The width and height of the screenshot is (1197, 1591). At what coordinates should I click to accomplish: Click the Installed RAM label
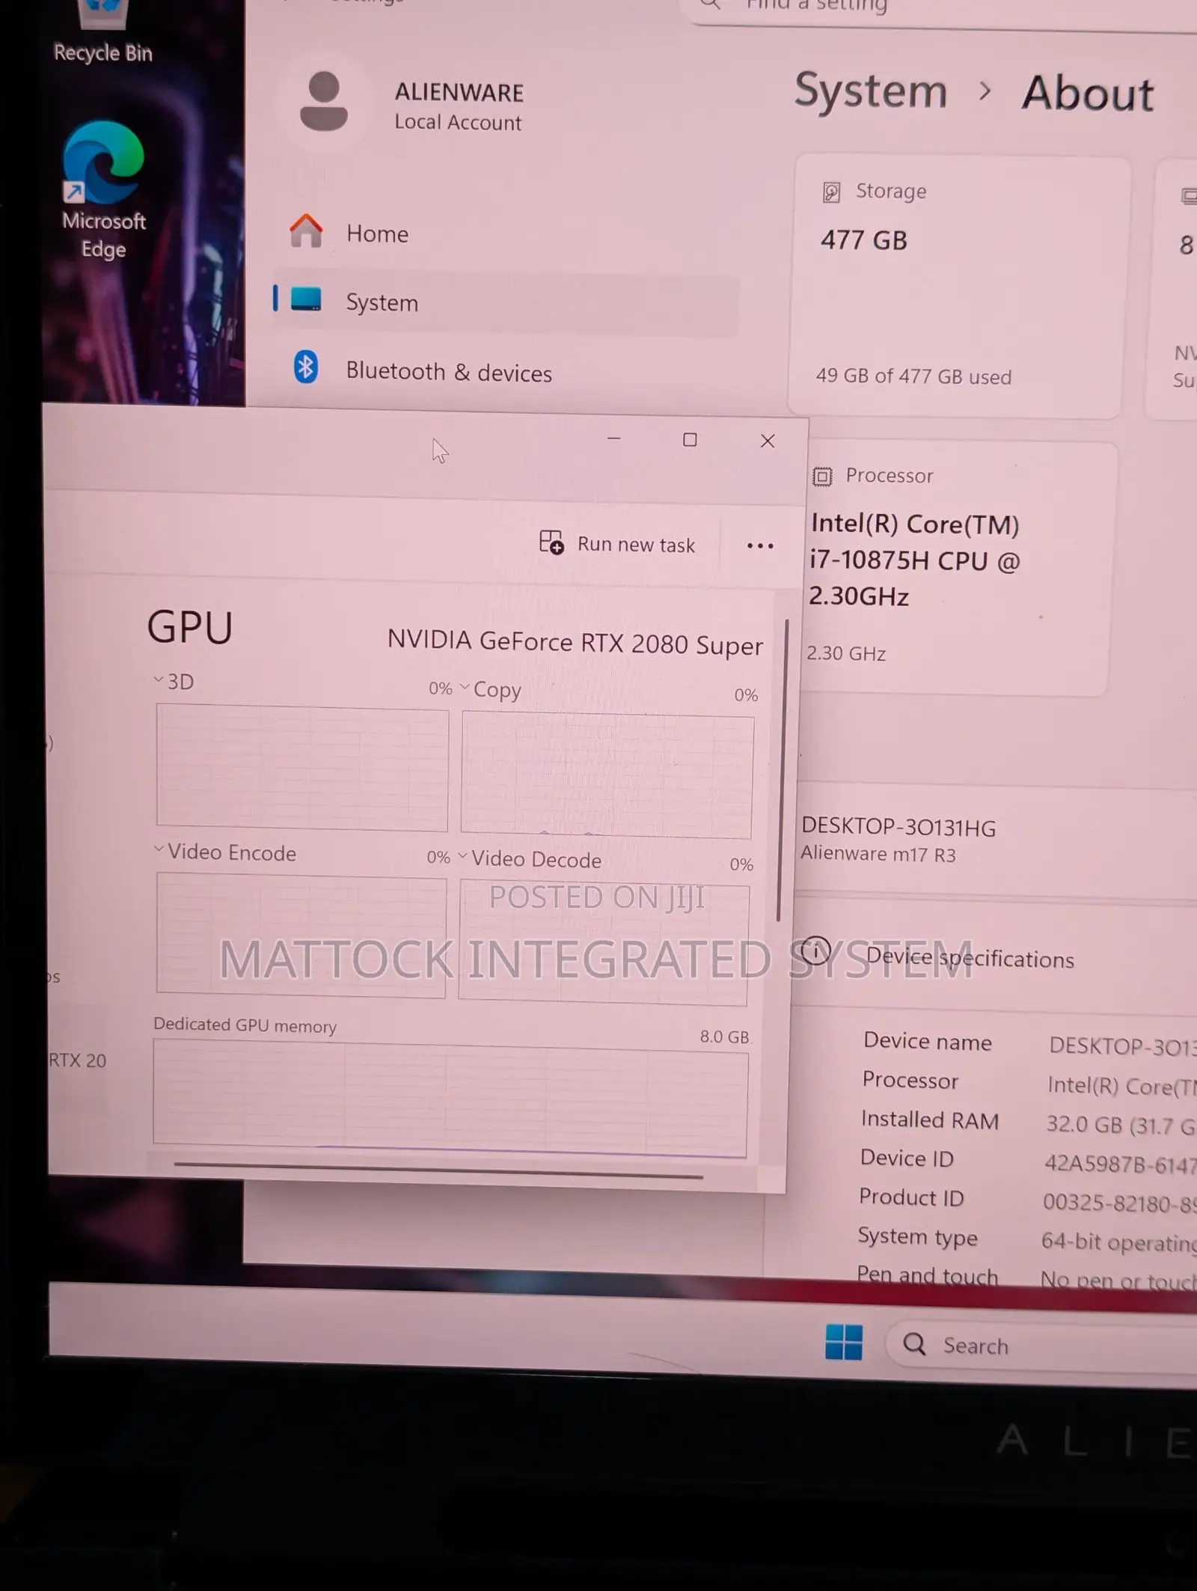coord(930,1120)
